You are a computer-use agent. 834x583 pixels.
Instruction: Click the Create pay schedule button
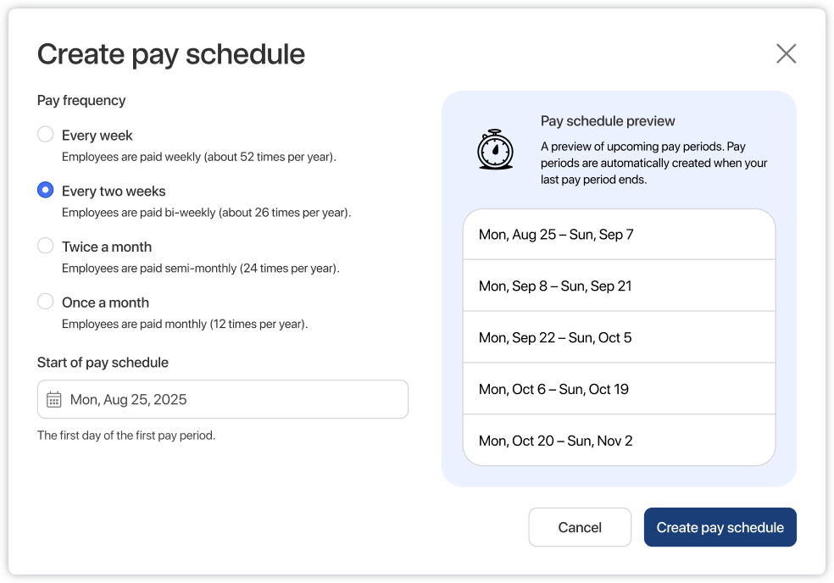(x=720, y=527)
